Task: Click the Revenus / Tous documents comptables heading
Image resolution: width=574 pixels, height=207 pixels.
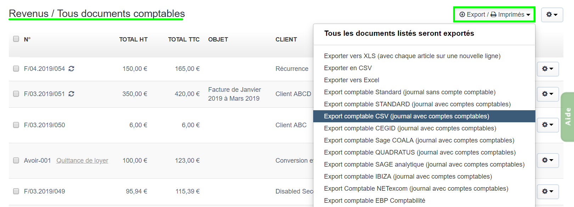Action: (x=97, y=13)
